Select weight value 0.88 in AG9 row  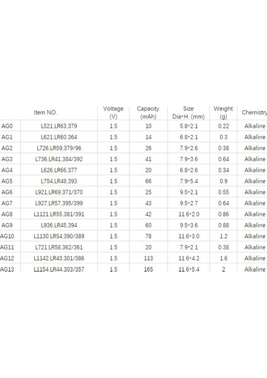click(224, 225)
